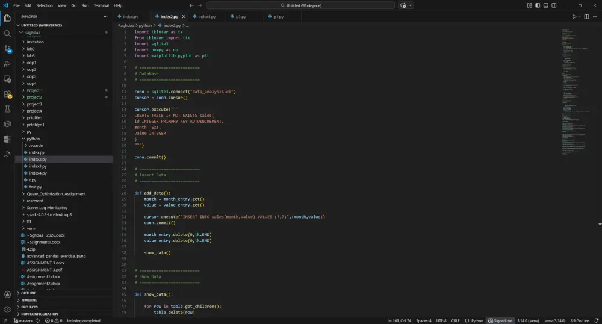Image resolution: width=602 pixels, height=324 pixels.
Task: Click the Signed out status button
Action: (500, 321)
